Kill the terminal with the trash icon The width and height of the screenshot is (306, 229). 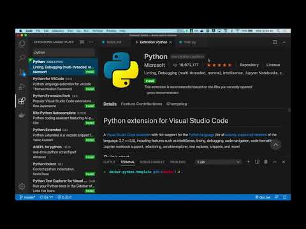tap(266, 162)
